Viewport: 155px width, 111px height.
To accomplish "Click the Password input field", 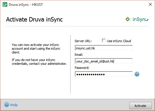I will 104,74.
